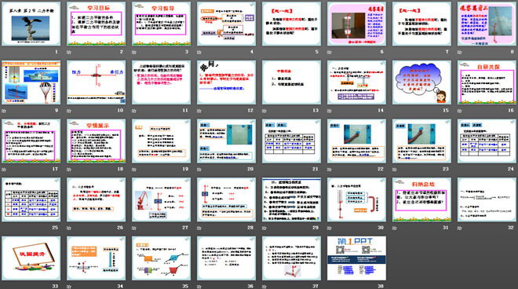518x289 pixels.
Task: Click the animation star icon under slide 17
Action: (4, 170)
